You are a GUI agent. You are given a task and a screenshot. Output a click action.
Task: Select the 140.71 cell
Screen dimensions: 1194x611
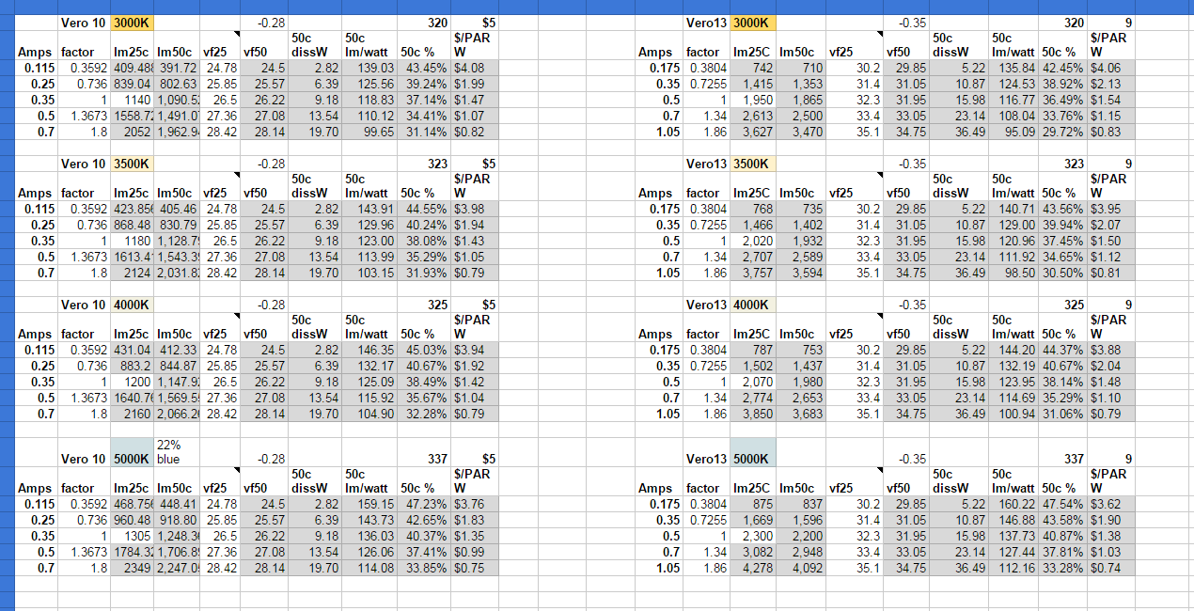click(x=1013, y=209)
